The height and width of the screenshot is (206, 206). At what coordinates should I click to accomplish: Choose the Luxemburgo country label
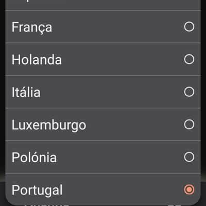tap(49, 125)
